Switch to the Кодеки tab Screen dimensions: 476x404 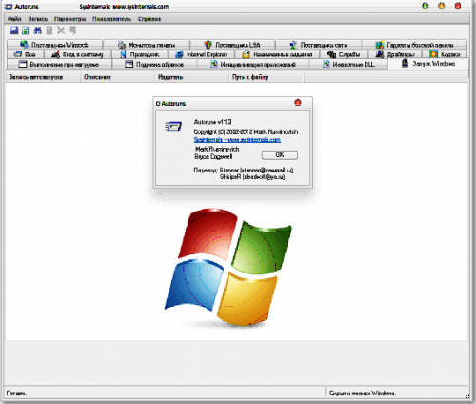(x=446, y=54)
